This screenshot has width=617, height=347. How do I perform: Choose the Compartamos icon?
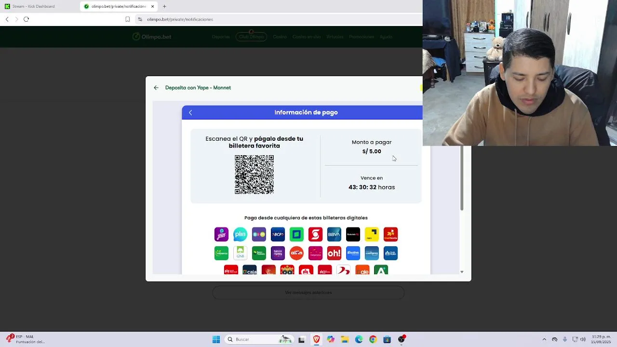[315, 253]
